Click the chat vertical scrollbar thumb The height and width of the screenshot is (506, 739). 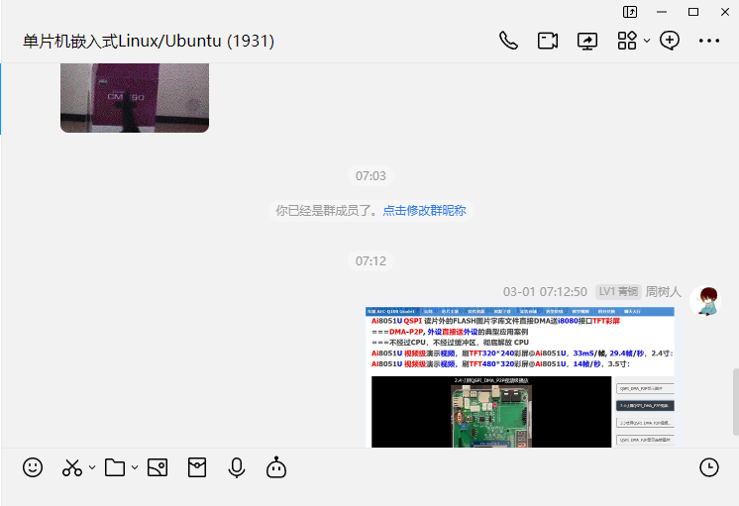(x=736, y=402)
